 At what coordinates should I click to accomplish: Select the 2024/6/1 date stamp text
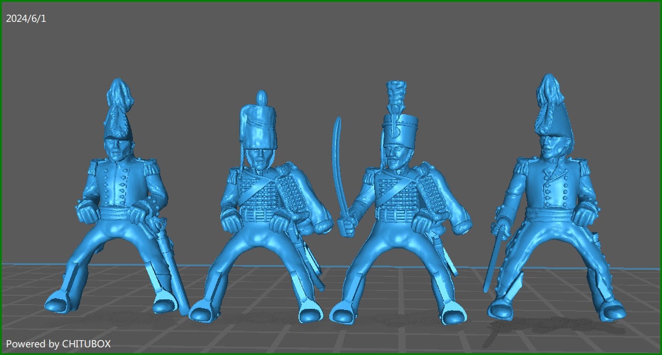click(x=25, y=18)
